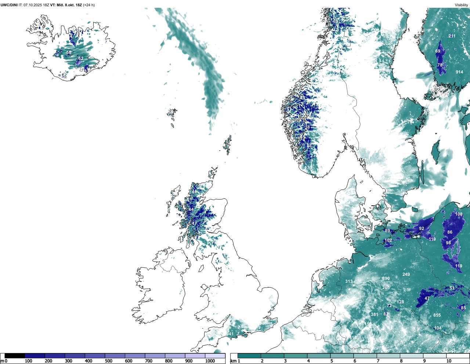The width and height of the screenshot is (470, 364).
Task: Click the '5' kilometre scale label
Action: coord(332,361)
